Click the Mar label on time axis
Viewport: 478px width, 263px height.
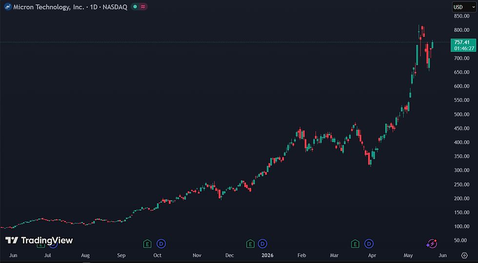tap(335, 255)
